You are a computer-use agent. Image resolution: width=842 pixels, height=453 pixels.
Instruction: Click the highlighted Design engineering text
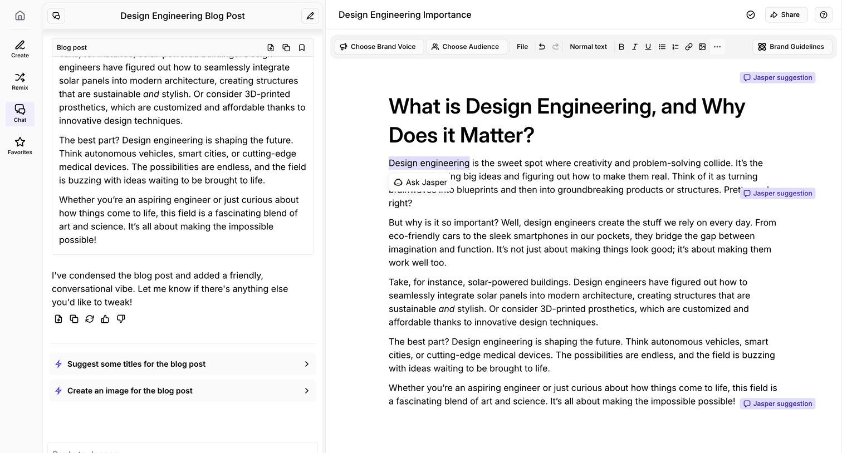coord(429,163)
